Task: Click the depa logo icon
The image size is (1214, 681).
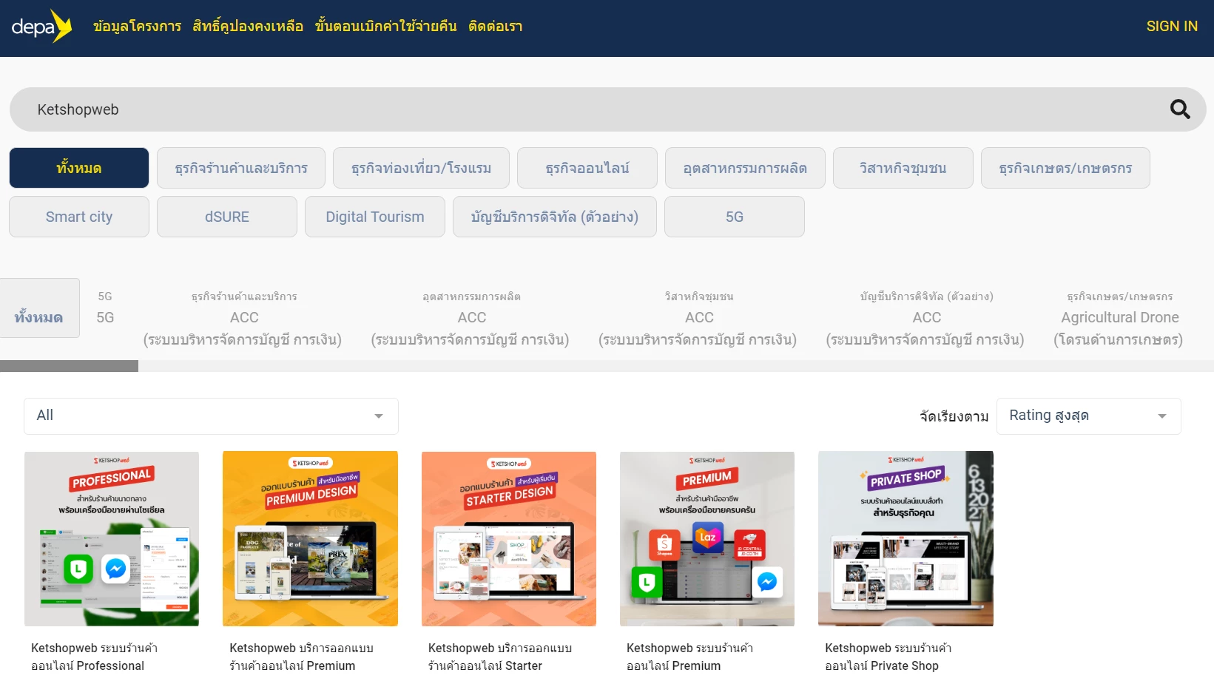Action: click(41, 27)
